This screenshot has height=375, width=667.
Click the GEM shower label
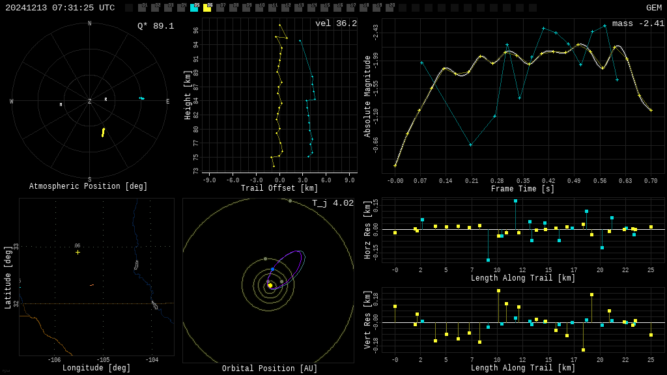[653, 8]
